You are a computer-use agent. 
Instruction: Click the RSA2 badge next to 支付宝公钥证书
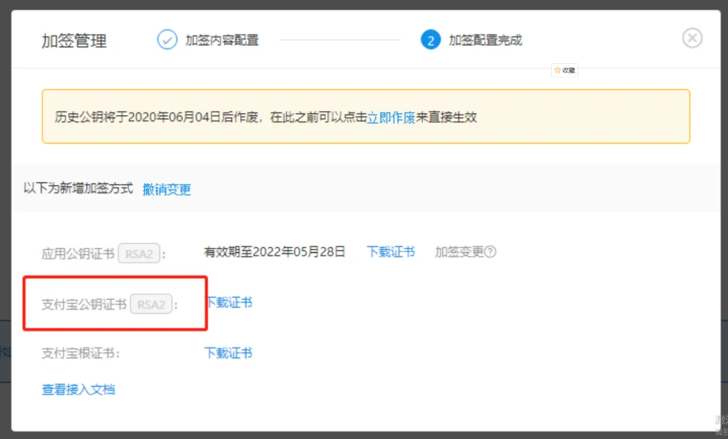[x=151, y=304]
